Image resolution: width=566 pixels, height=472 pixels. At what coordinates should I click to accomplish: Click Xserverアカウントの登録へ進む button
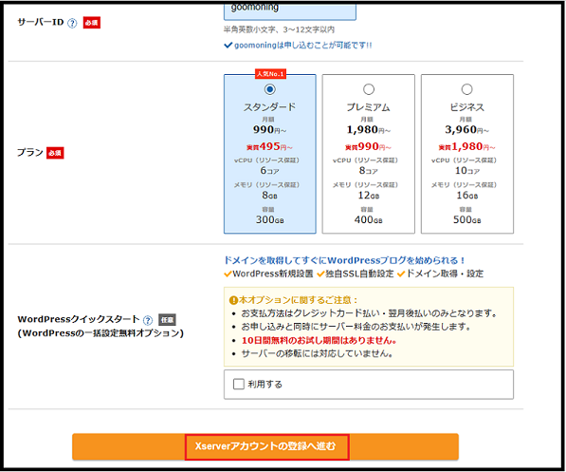click(x=265, y=446)
